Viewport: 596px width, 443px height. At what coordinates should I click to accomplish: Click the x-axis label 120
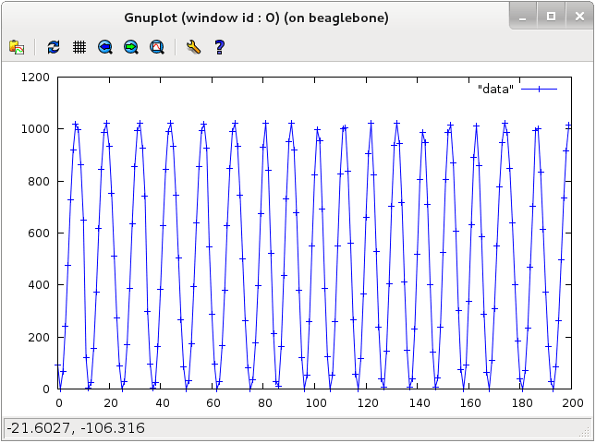click(x=368, y=403)
